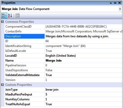Screen dimensions: 123x108
Task: Select the Version property row
Action: pos(63,80)
